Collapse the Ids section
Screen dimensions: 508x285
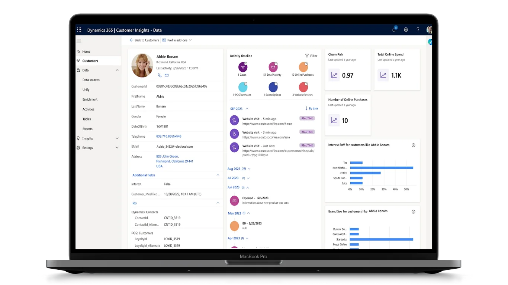pyautogui.click(x=218, y=203)
